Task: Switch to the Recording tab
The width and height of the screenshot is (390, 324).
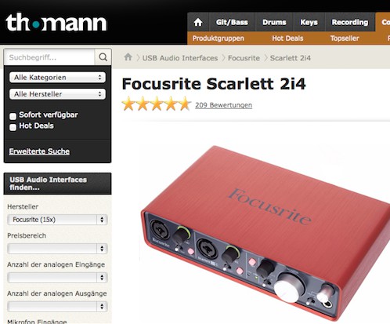Action: pyautogui.click(x=350, y=22)
